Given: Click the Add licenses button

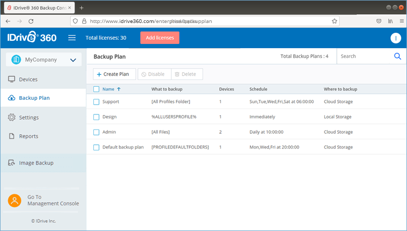Looking at the screenshot, I should tap(160, 38).
